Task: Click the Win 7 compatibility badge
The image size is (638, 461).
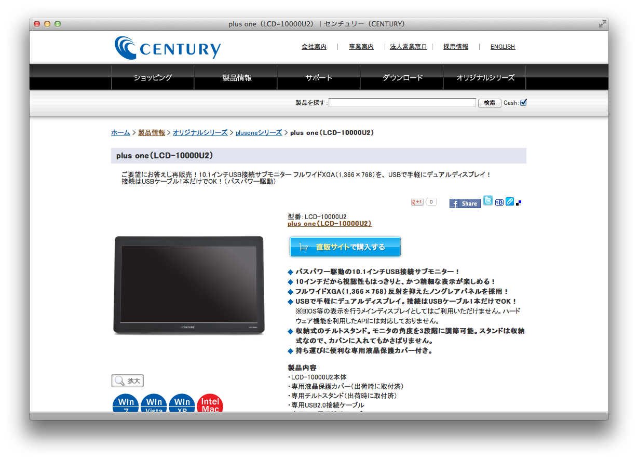Action: tap(126, 403)
